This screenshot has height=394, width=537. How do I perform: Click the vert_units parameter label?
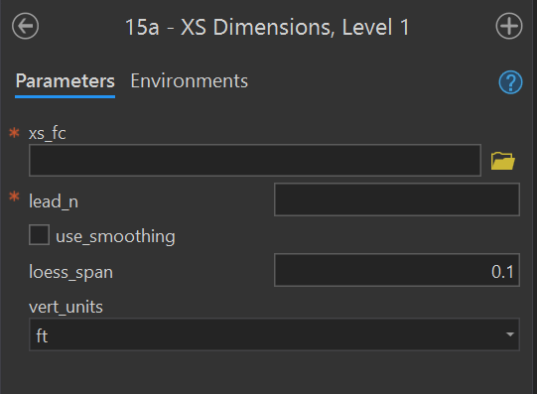pyautogui.click(x=66, y=307)
